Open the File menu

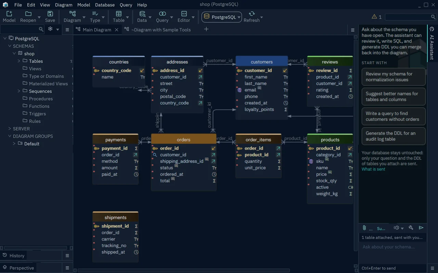(x=18, y=5)
